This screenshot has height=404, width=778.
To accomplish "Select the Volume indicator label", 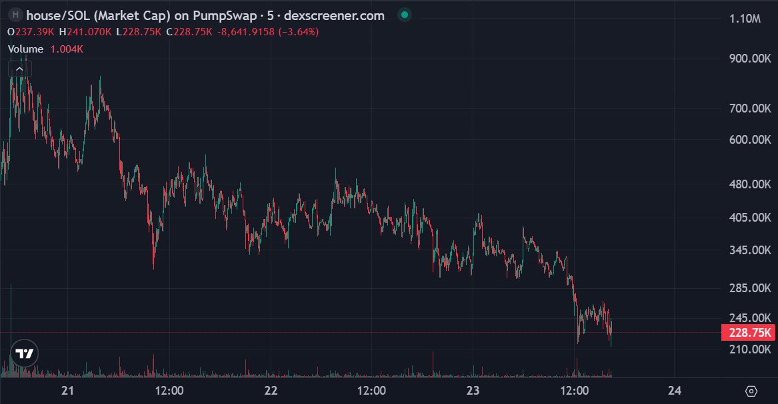I will (x=25, y=49).
